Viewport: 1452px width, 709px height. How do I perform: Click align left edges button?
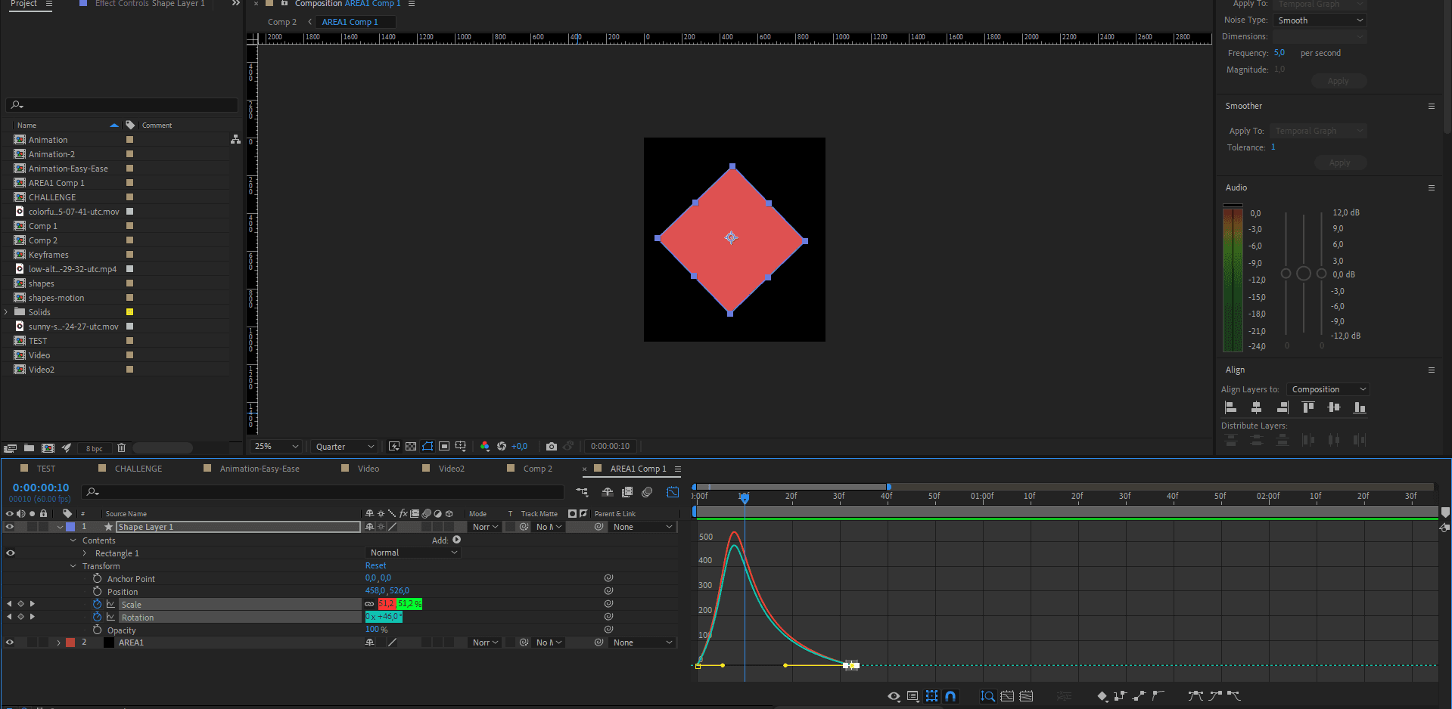pos(1231,407)
